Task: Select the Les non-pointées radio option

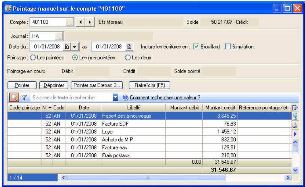Action: pyautogui.click(x=75, y=58)
